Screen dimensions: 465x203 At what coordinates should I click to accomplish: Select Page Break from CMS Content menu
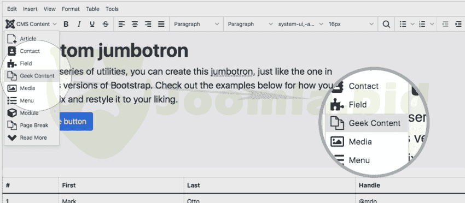pos(32,126)
